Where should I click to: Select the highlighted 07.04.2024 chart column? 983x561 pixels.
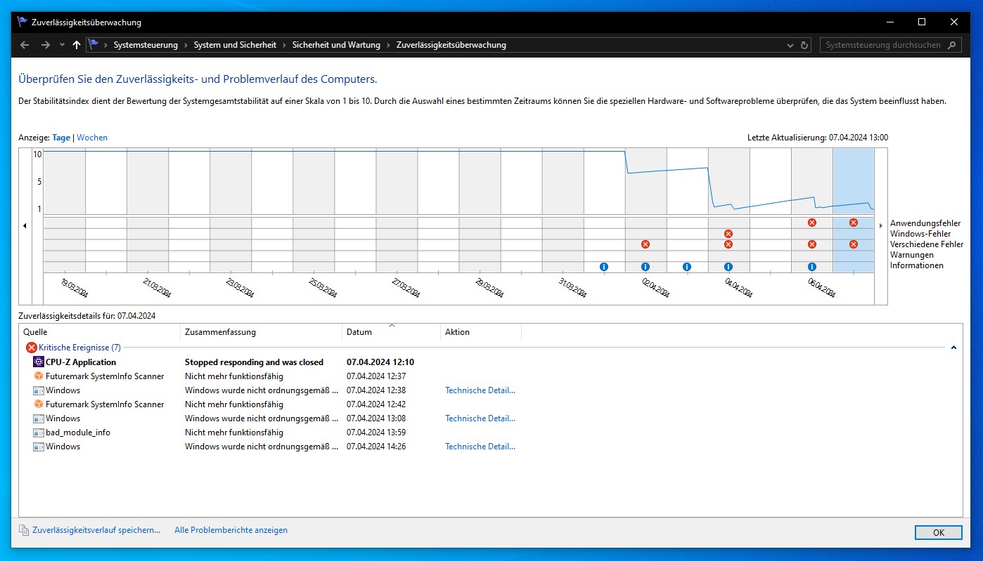click(x=854, y=211)
